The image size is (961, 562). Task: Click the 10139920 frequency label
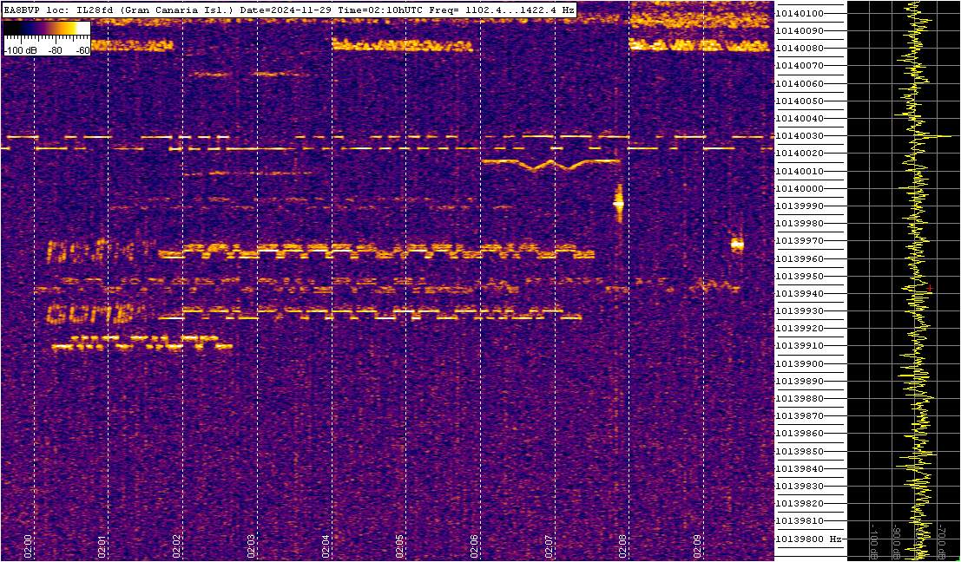[800, 329]
